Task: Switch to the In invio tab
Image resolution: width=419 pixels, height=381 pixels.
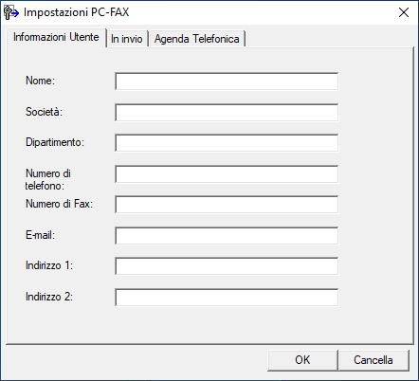Action: coord(127,39)
